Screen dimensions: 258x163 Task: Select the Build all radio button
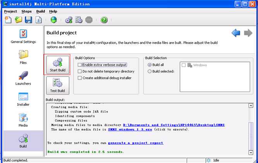pos(150,65)
